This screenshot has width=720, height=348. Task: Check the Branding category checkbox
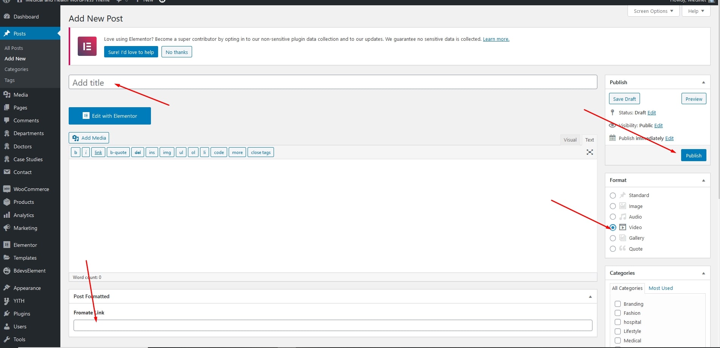618,304
